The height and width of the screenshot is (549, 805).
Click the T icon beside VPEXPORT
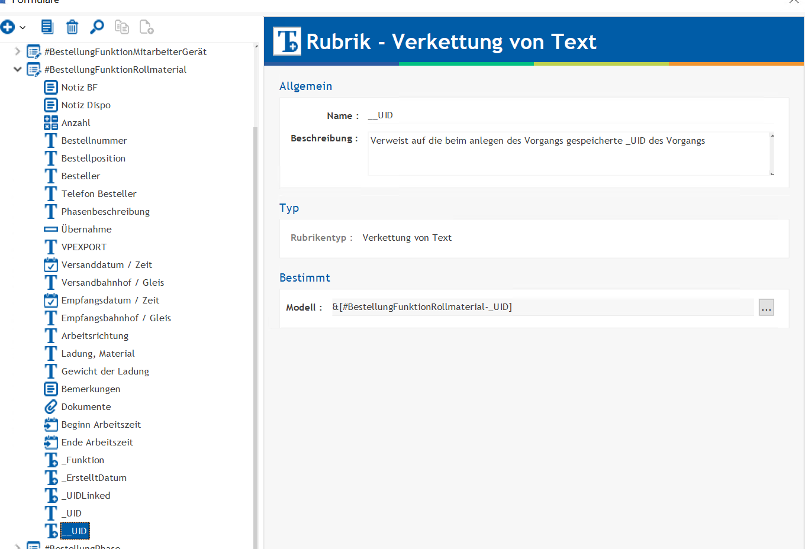click(x=51, y=247)
